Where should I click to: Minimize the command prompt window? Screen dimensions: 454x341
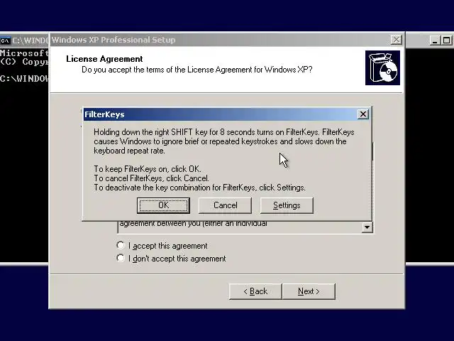(435, 40)
